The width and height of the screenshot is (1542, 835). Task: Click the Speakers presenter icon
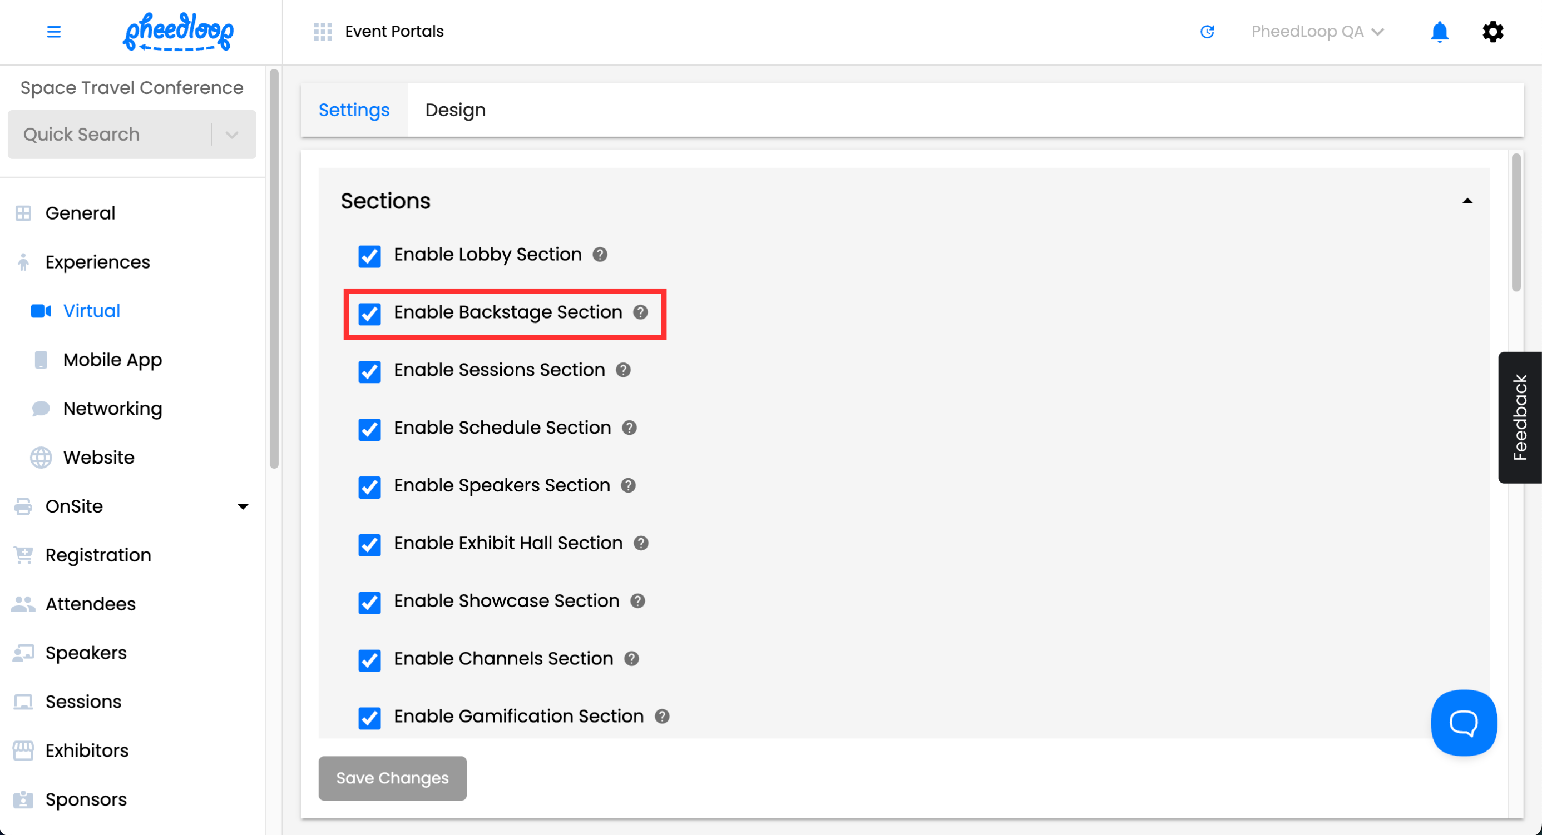[x=23, y=653]
